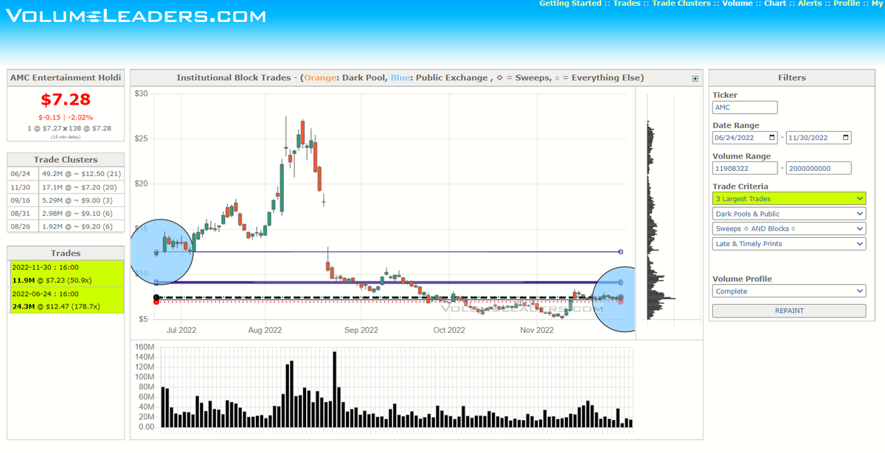The image size is (885, 453).
Task: Click the Trade Clusters panel header
Action: 66,159
